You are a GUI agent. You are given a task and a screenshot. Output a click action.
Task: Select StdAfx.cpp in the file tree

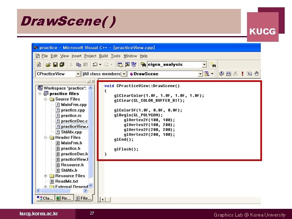pyautogui.click(x=71, y=132)
